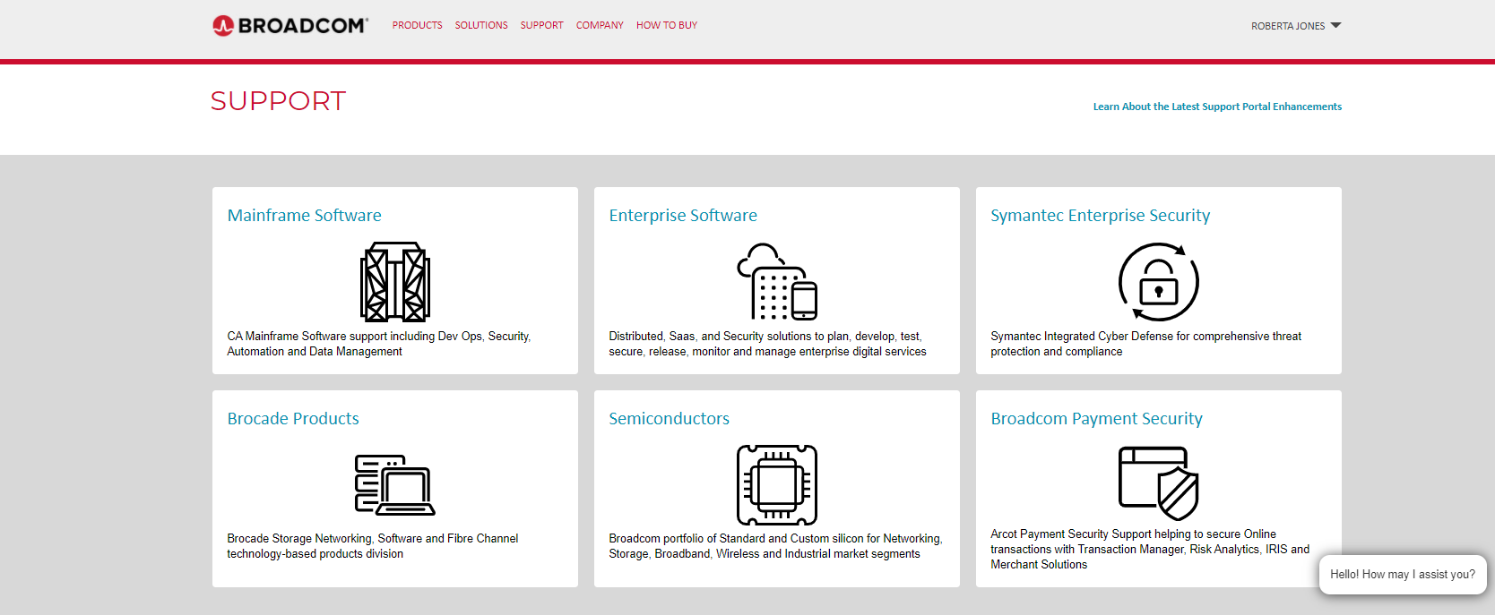The height and width of the screenshot is (615, 1495).
Task: Click the CA Mainframe Software support description text
Action: coord(379,344)
